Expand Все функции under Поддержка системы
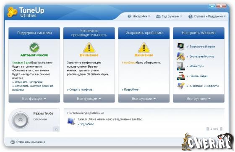 tap(34, 99)
